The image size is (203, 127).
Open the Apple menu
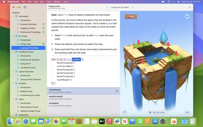click(x=4, y=2)
